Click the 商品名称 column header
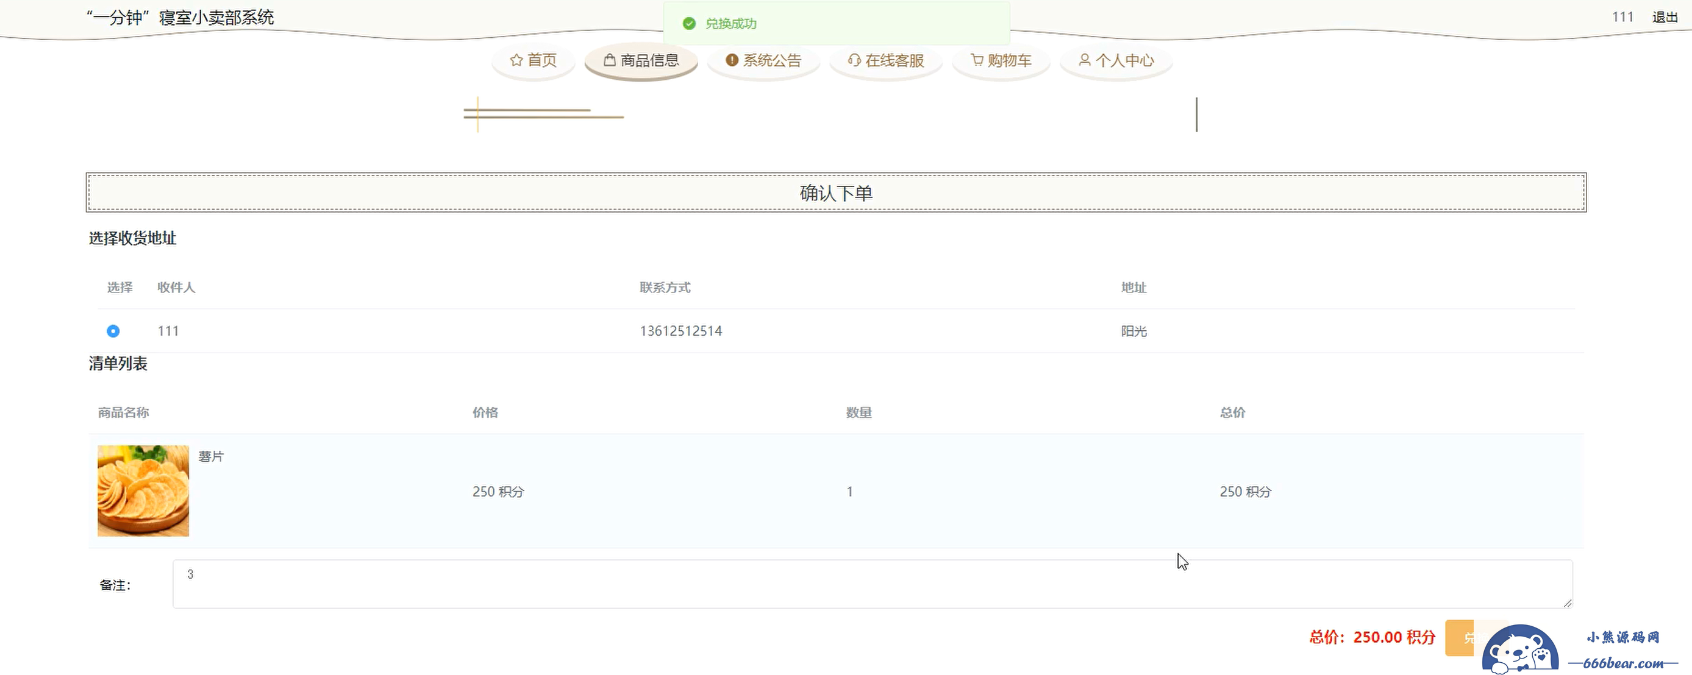This screenshot has height=675, width=1692. pos(124,412)
